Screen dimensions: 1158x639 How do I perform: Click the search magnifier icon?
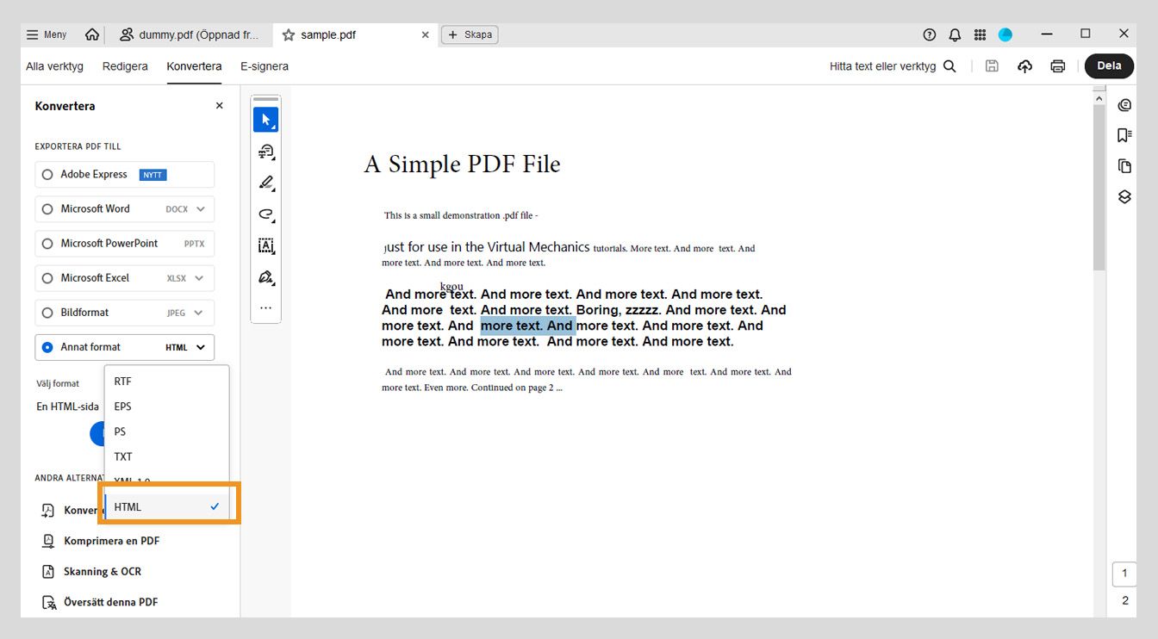tap(949, 66)
